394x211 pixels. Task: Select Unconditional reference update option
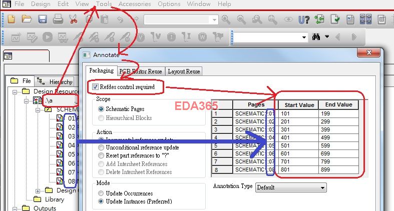point(101,147)
